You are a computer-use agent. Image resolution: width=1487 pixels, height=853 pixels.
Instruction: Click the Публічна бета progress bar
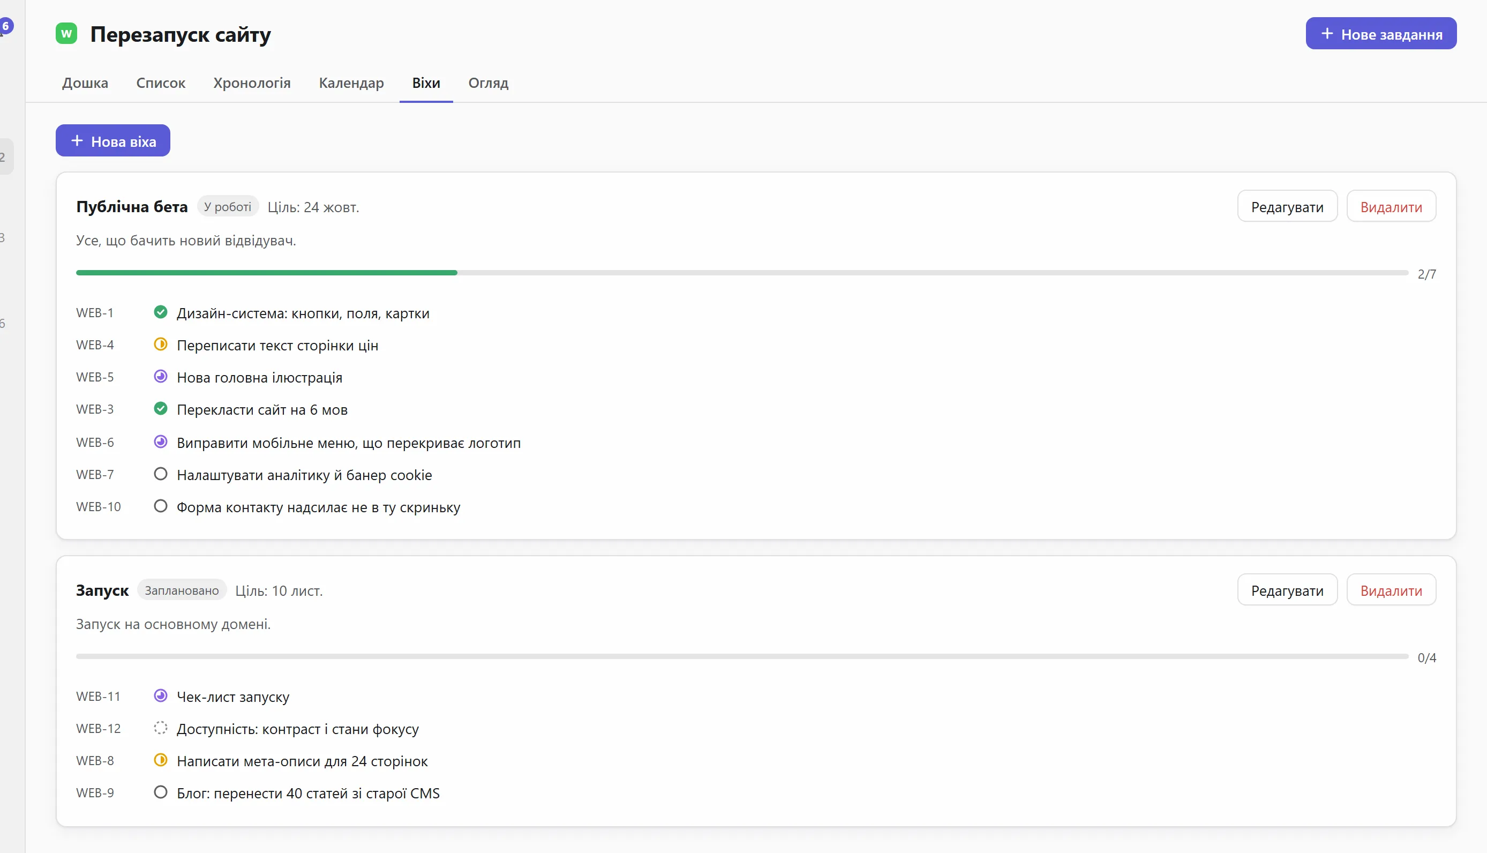pos(742,273)
